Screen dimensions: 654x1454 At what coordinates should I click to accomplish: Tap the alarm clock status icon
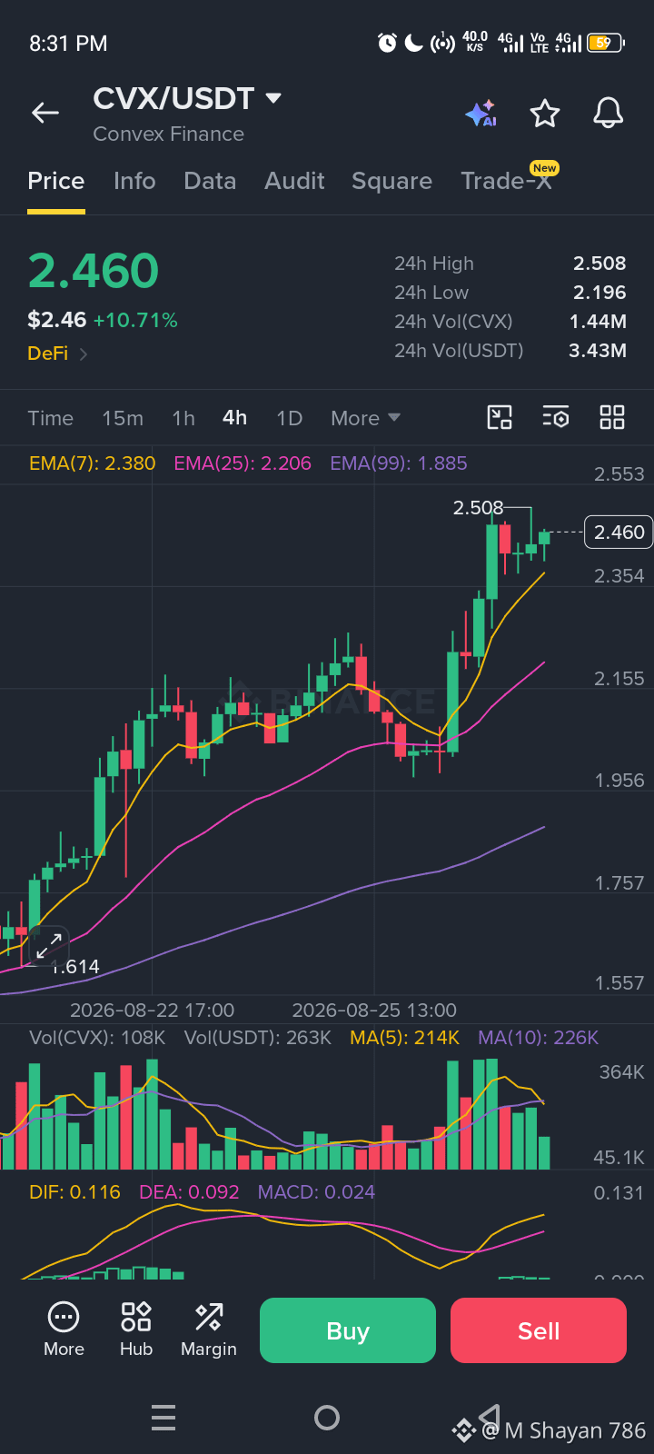click(388, 43)
